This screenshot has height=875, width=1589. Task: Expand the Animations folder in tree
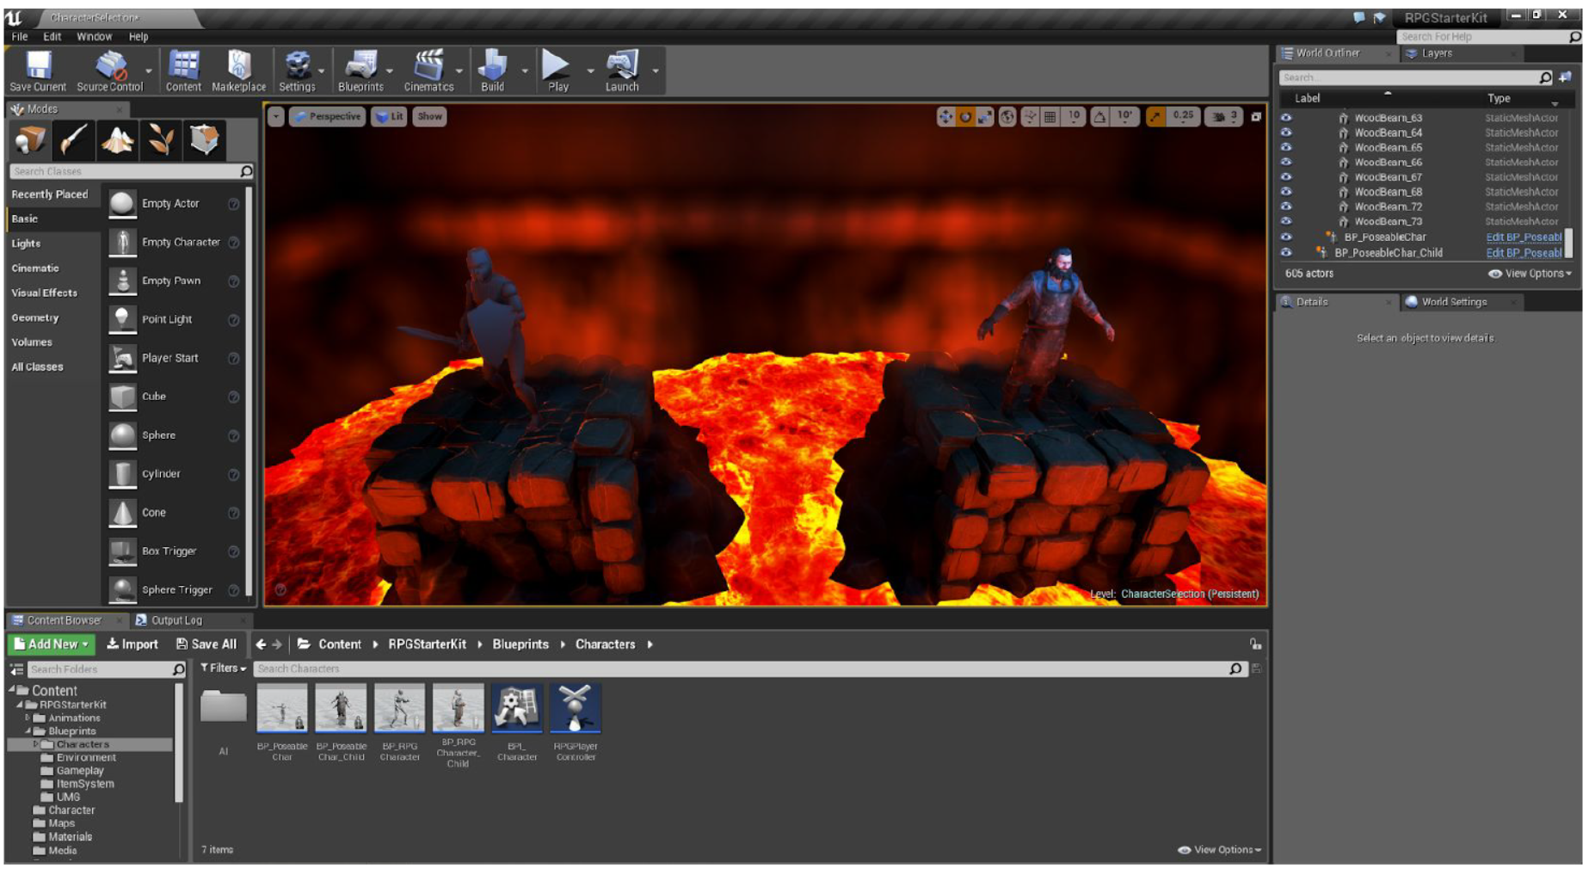(x=28, y=718)
